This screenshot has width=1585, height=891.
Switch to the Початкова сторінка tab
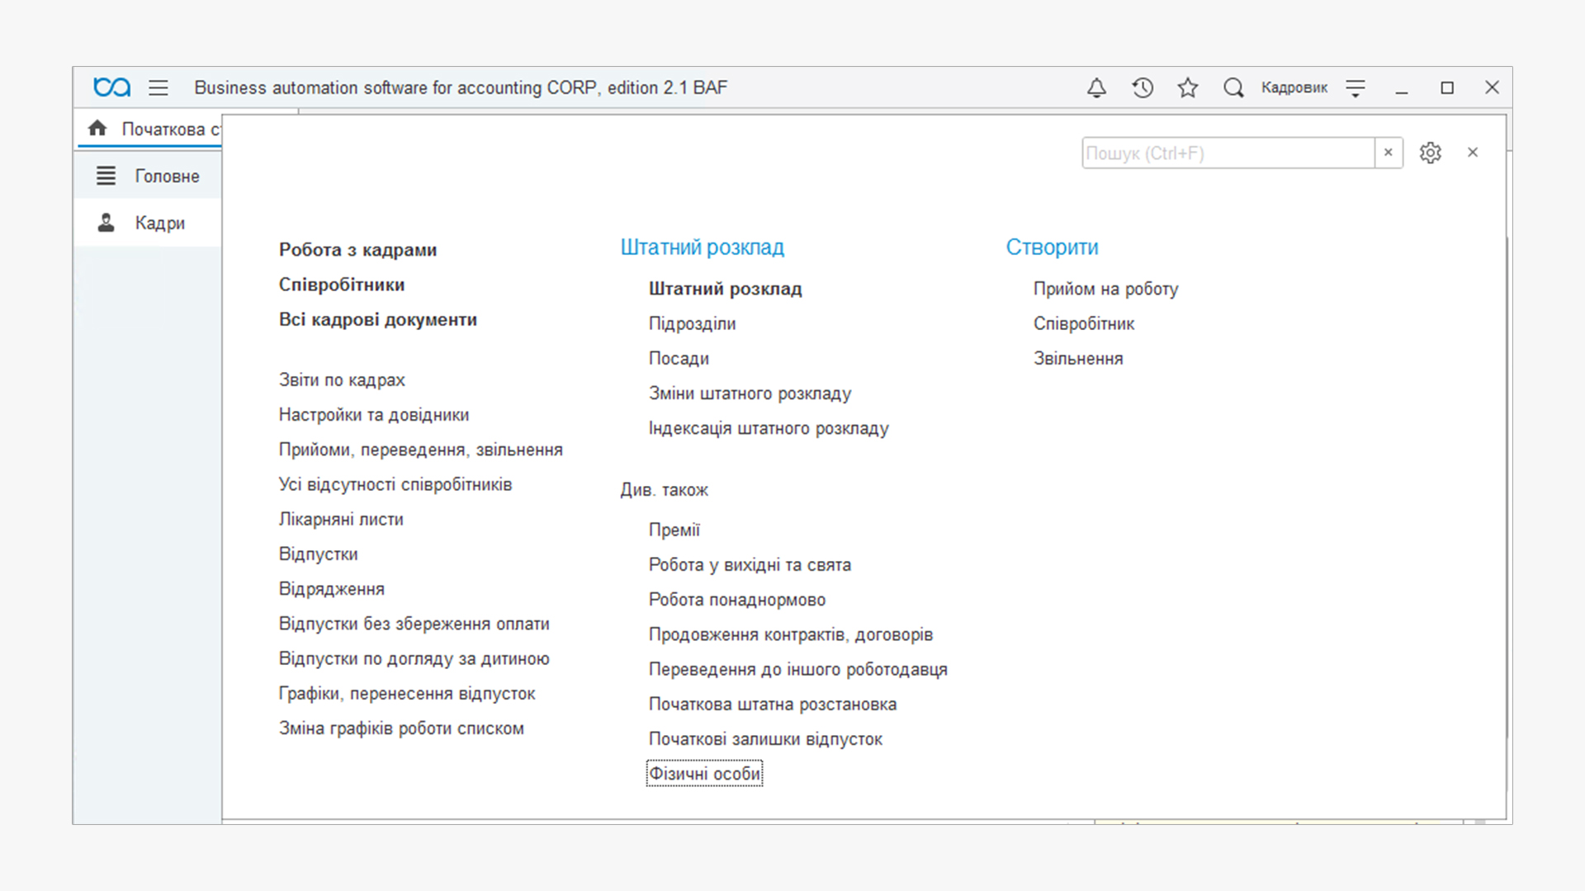150,130
